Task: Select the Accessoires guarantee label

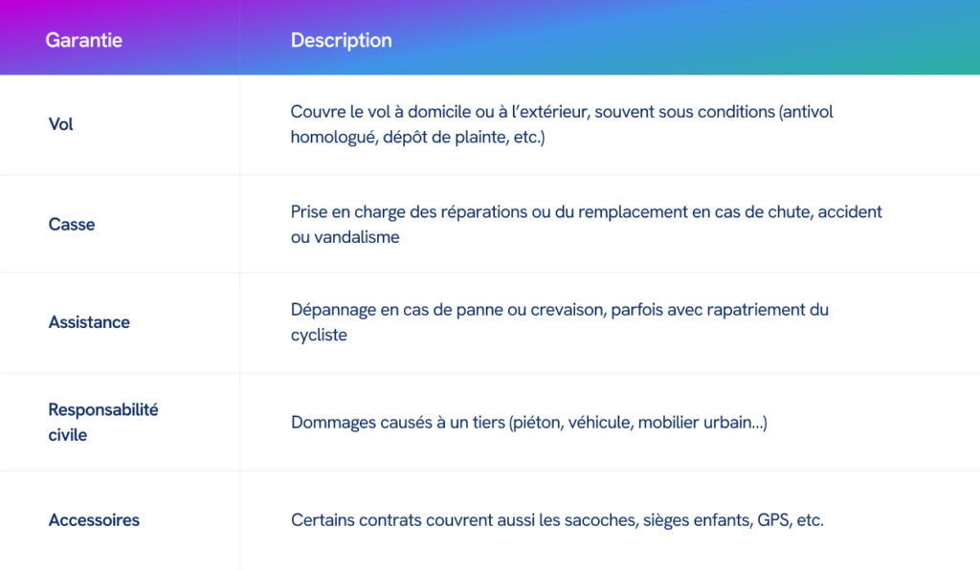Action: point(94,520)
